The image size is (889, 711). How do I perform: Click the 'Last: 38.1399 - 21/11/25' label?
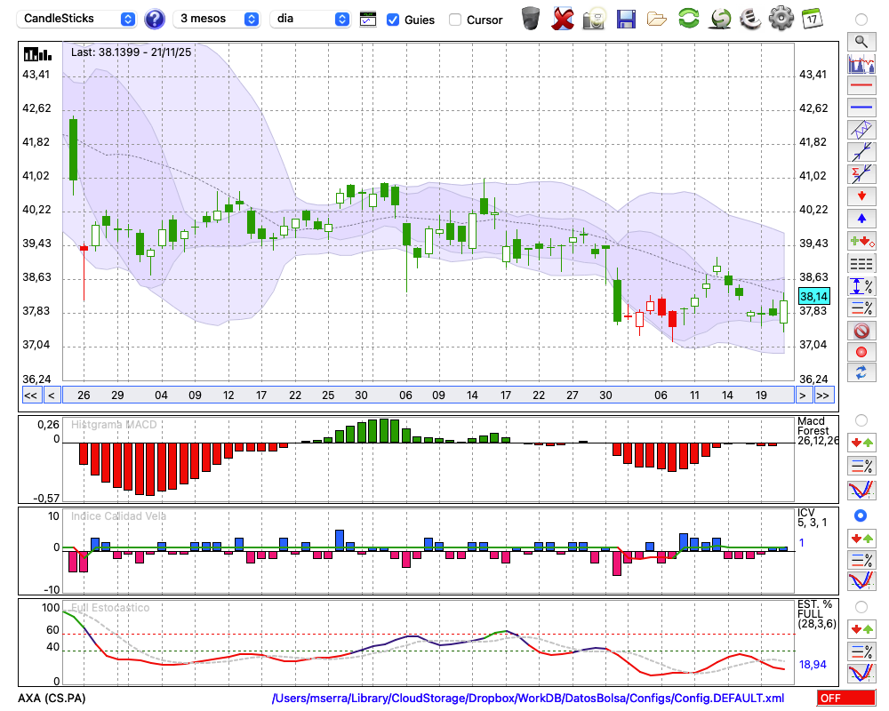pyautogui.click(x=131, y=52)
